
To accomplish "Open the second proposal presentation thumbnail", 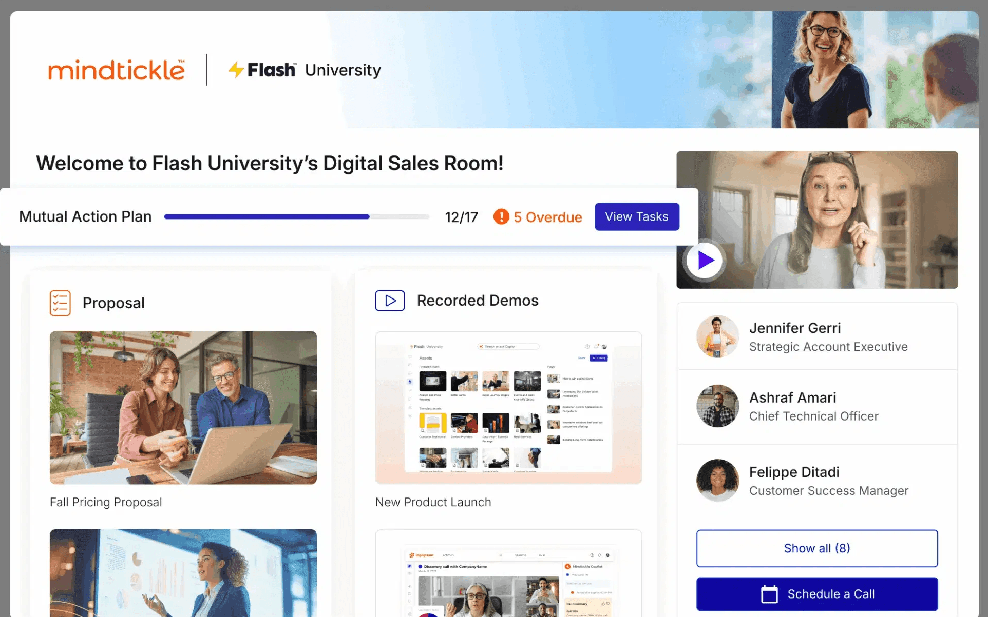I will (x=183, y=573).
